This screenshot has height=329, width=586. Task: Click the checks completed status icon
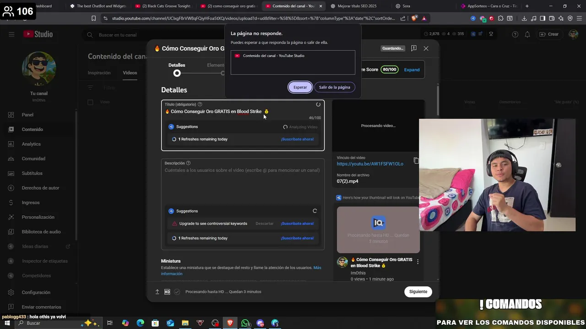pyautogui.click(x=177, y=292)
